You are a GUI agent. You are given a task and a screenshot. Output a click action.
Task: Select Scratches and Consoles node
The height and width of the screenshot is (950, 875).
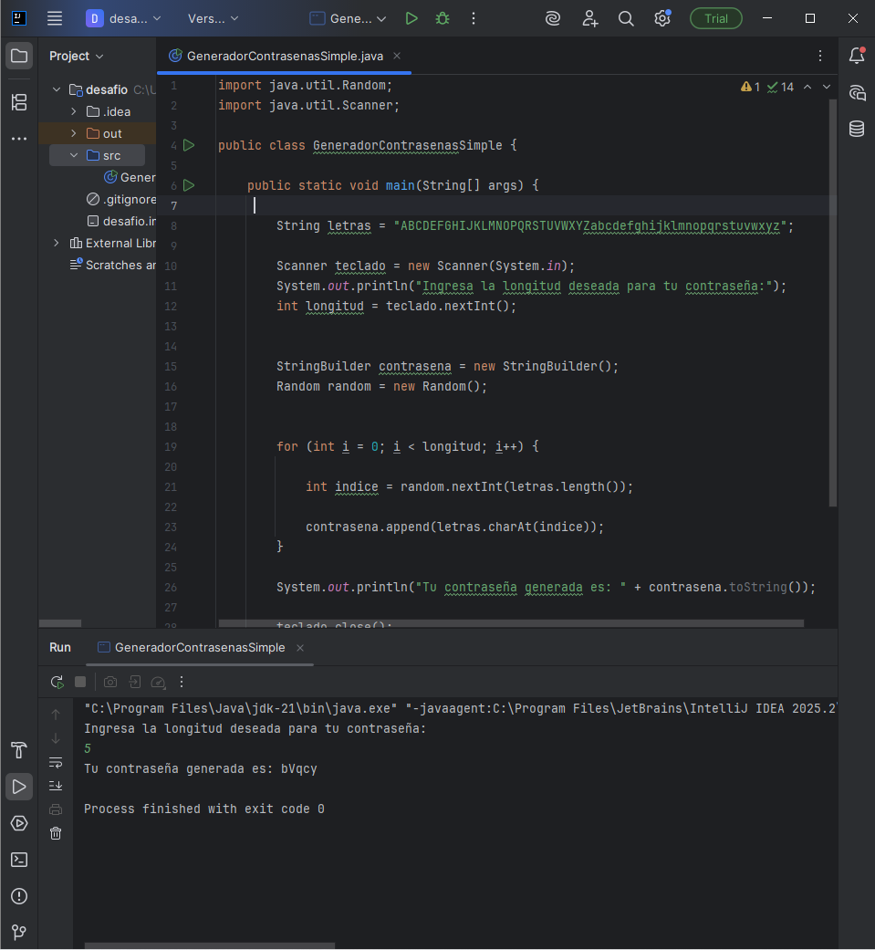[x=113, y=265]
